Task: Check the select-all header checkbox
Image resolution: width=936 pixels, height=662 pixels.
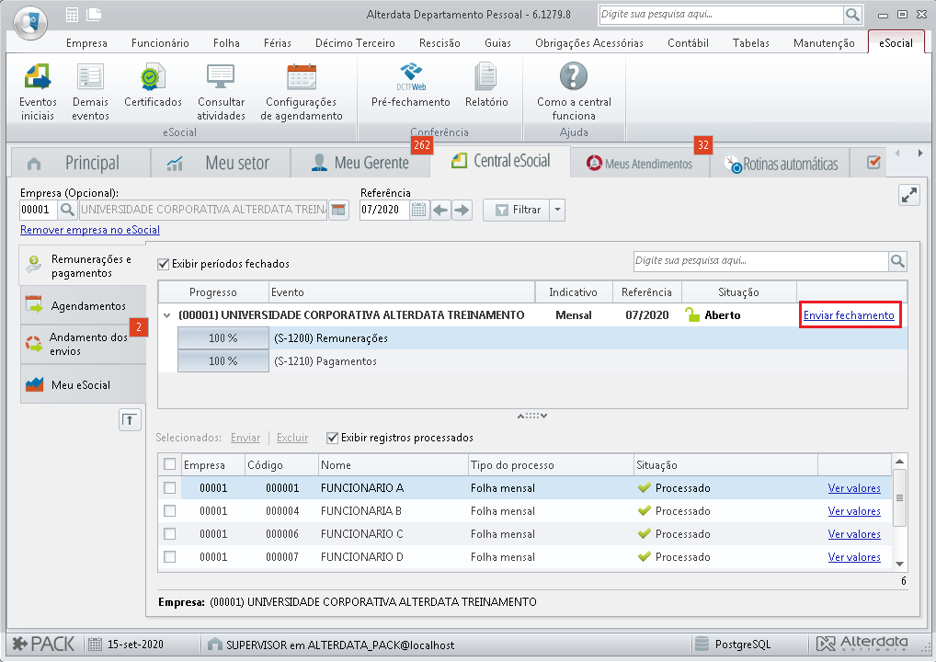Action: tap(169, 464)
